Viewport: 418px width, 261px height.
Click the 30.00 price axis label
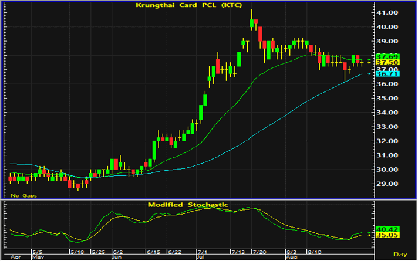coord(387,170)
